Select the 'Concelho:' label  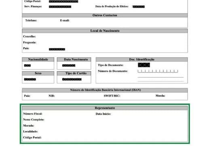(30, 37)
